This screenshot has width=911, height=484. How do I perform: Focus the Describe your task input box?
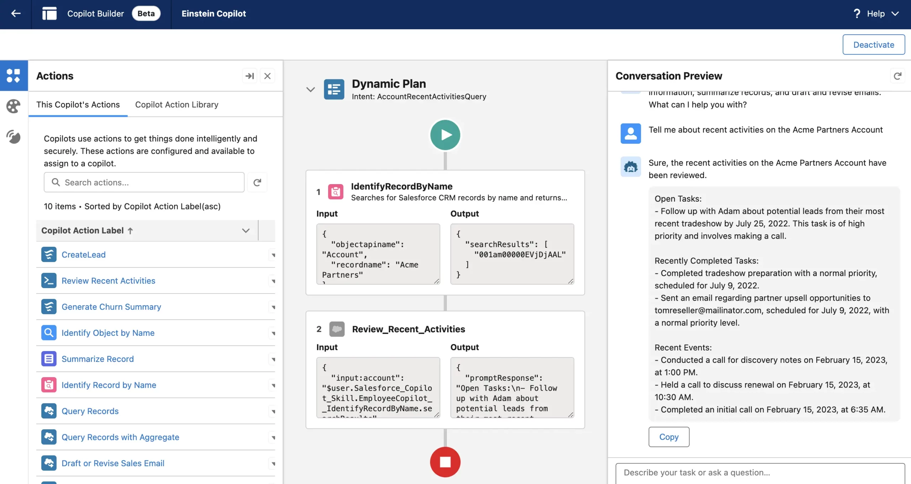(760, 472)
